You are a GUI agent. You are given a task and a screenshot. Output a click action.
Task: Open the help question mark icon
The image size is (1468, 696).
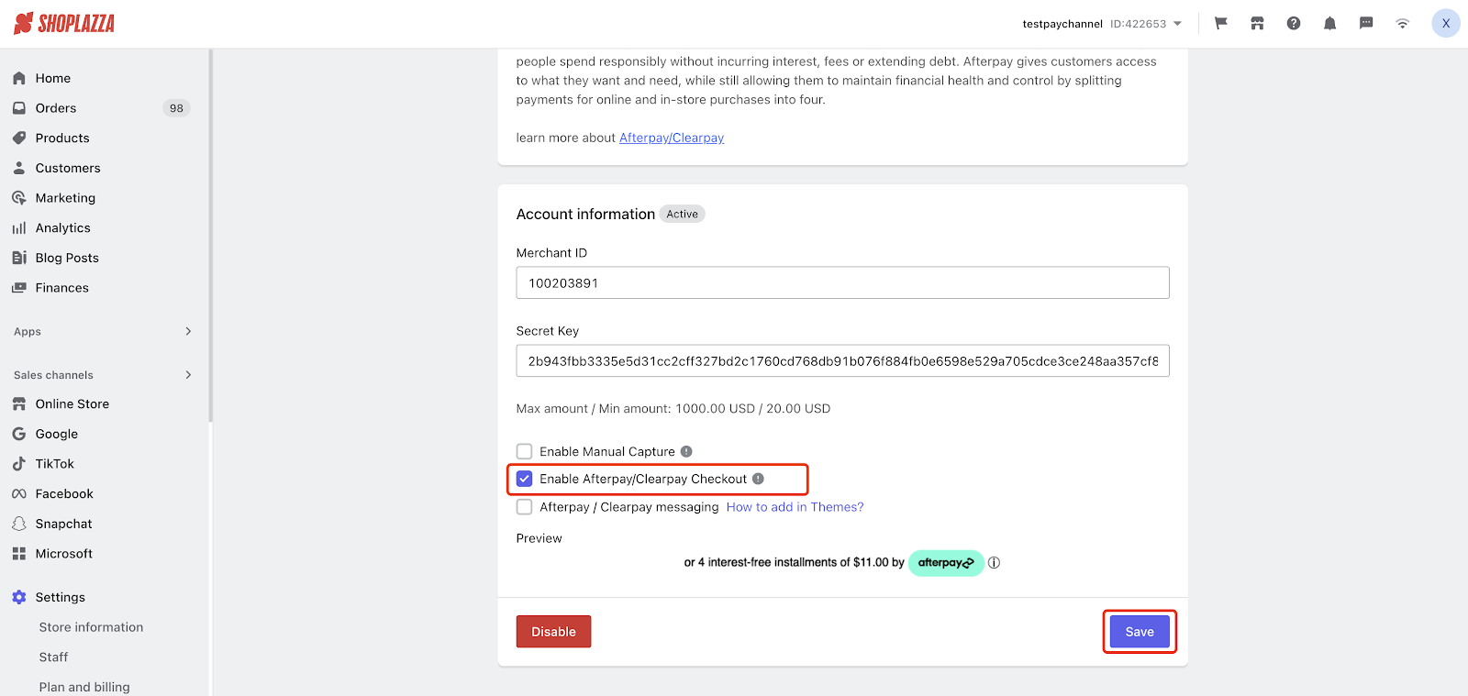1294,24
